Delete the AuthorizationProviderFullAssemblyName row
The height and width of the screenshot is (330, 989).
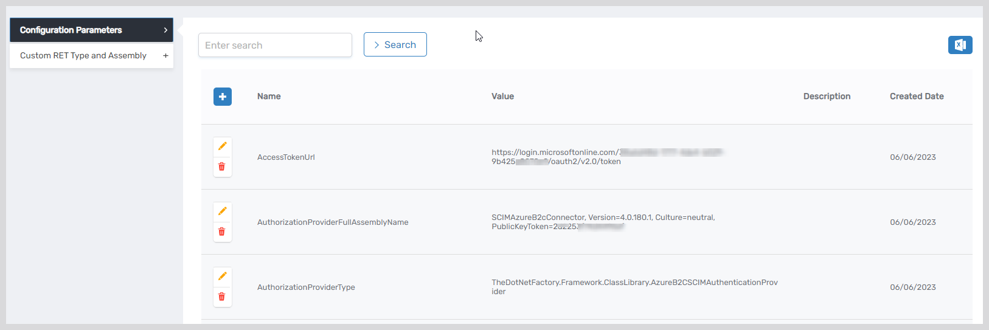point(222,232)
